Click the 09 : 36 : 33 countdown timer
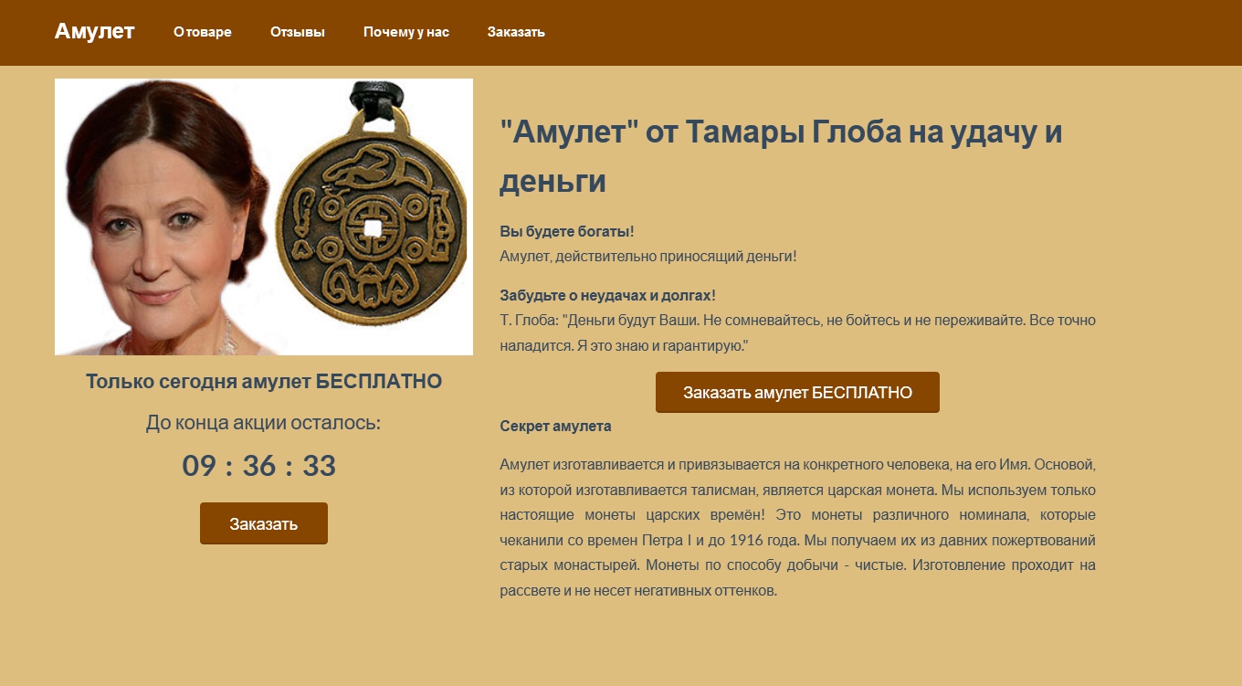Image resolution: width=1242 pixels, height=686 pixels. [259, 466]
